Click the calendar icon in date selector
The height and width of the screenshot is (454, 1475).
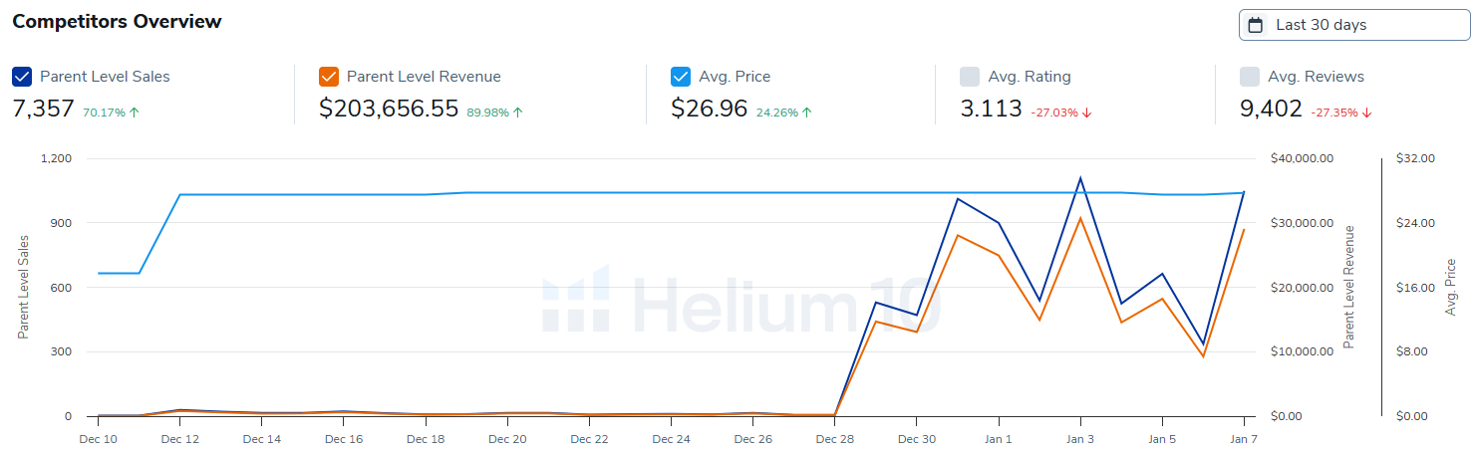(1256, 25)
